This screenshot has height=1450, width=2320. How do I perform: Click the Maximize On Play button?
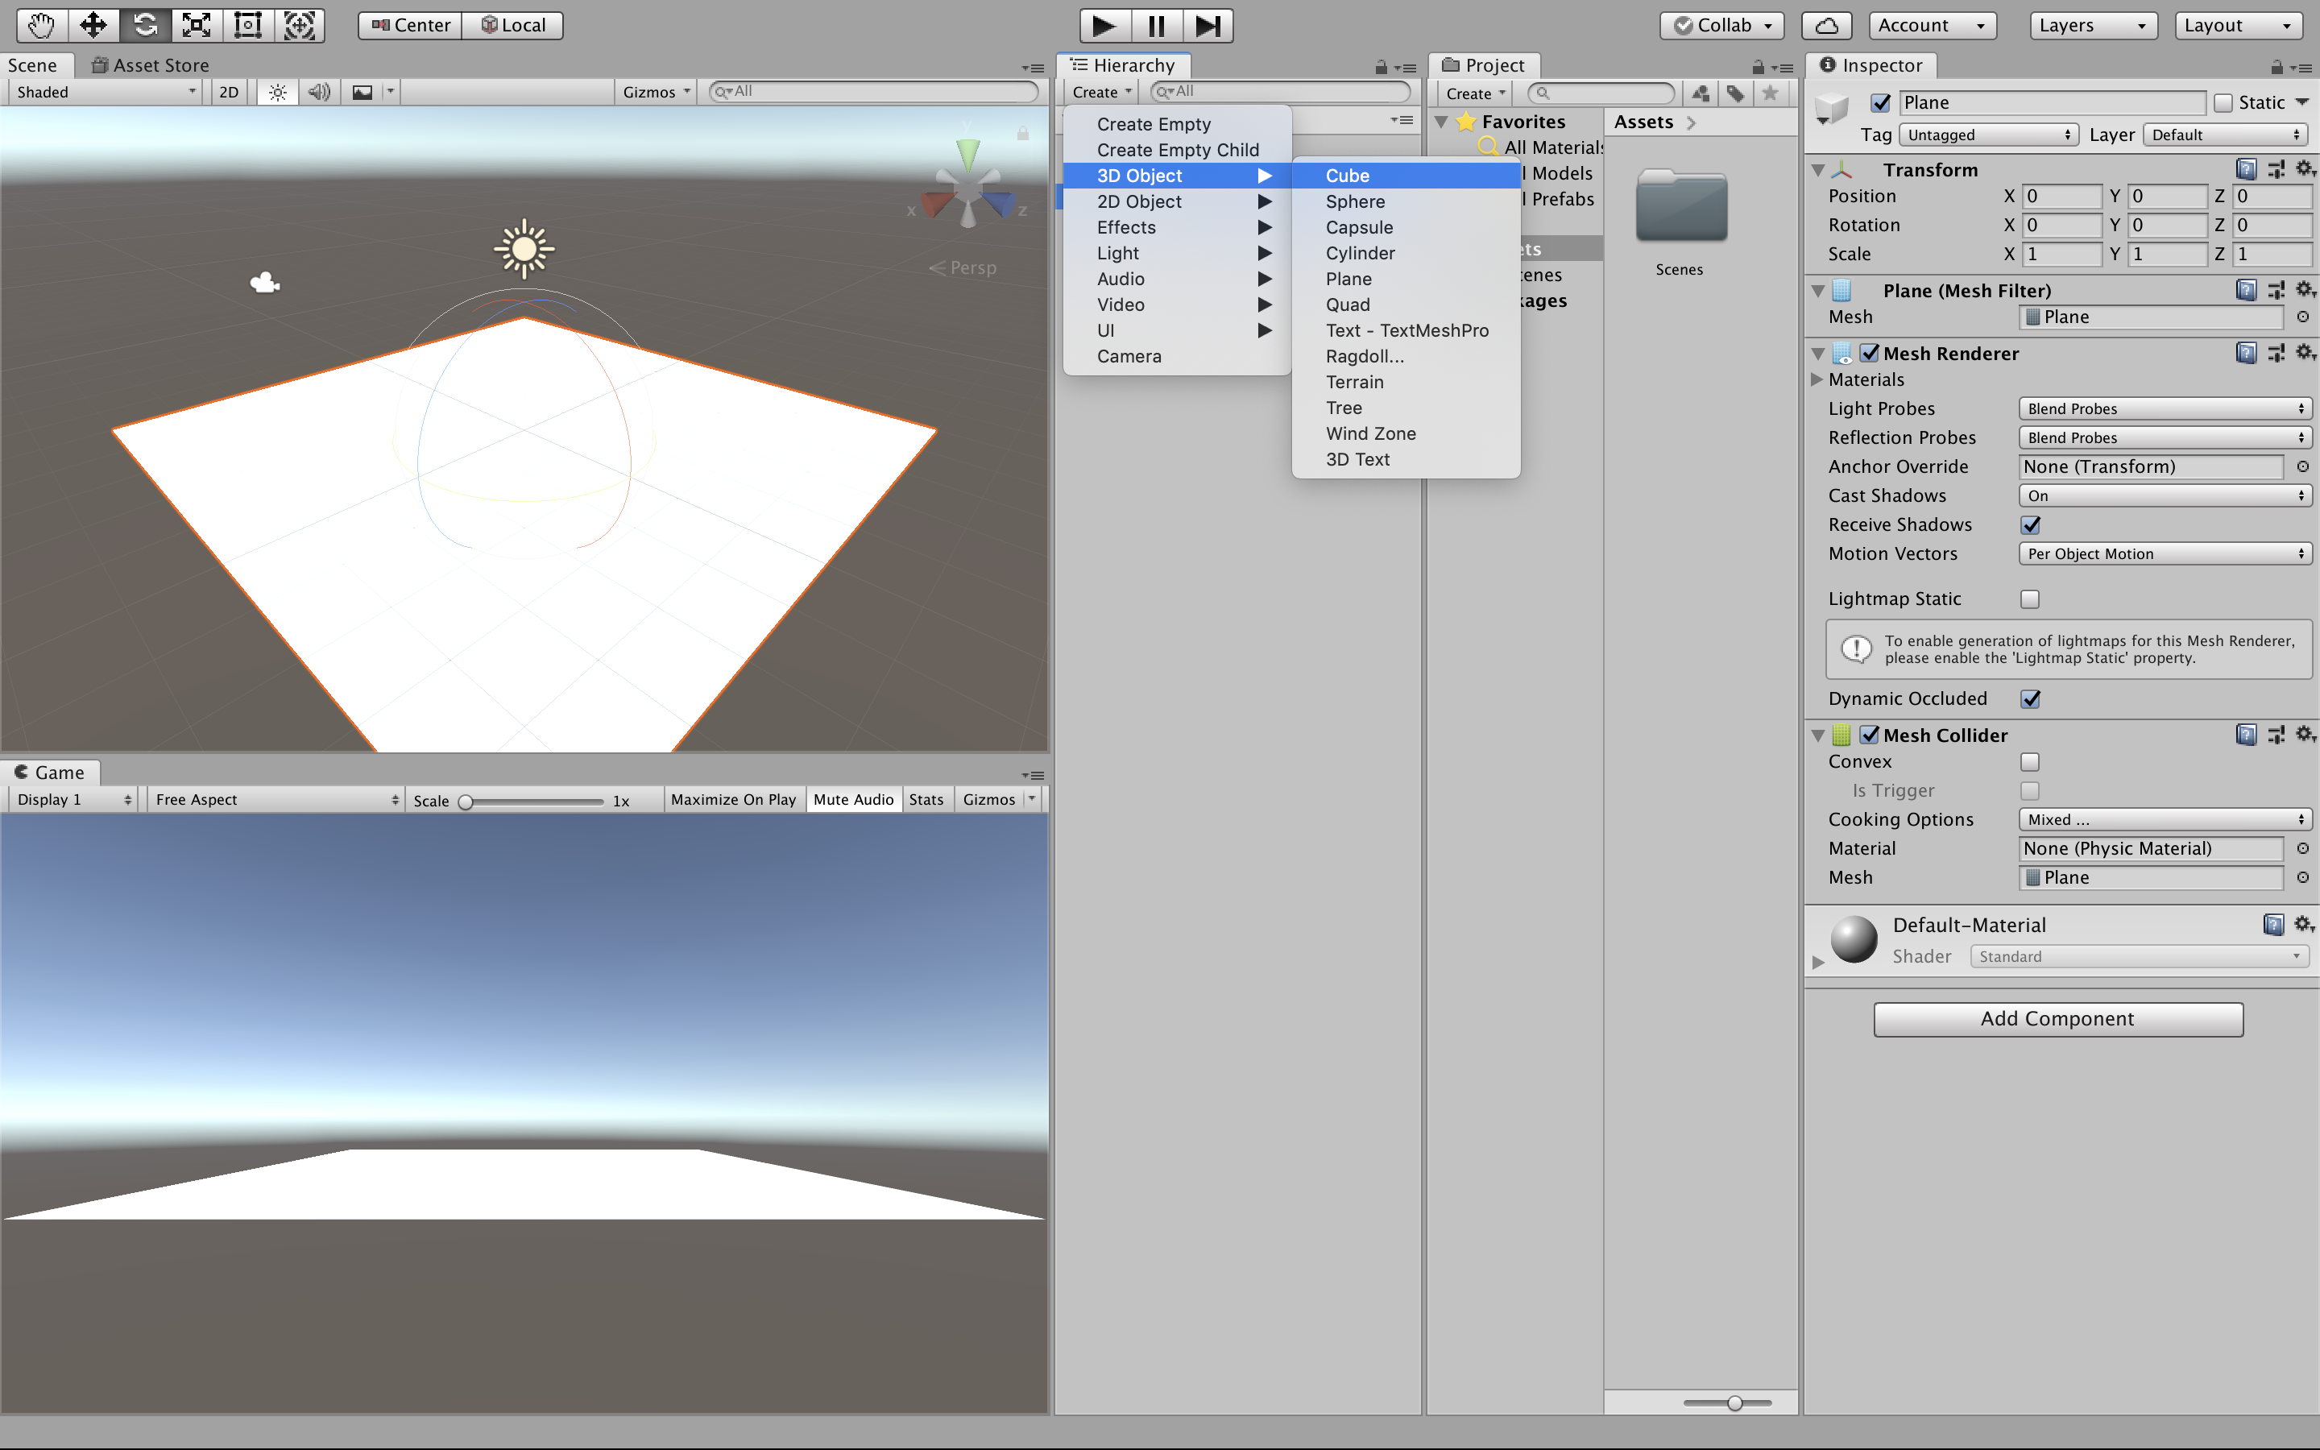pyautogui.click(x=733, y=800)
